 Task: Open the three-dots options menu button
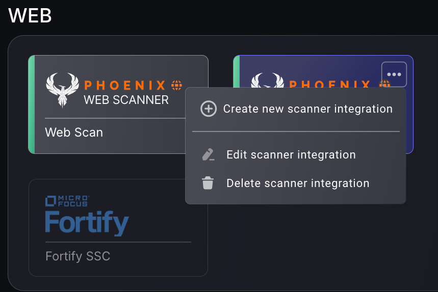(x=394, y=74)
